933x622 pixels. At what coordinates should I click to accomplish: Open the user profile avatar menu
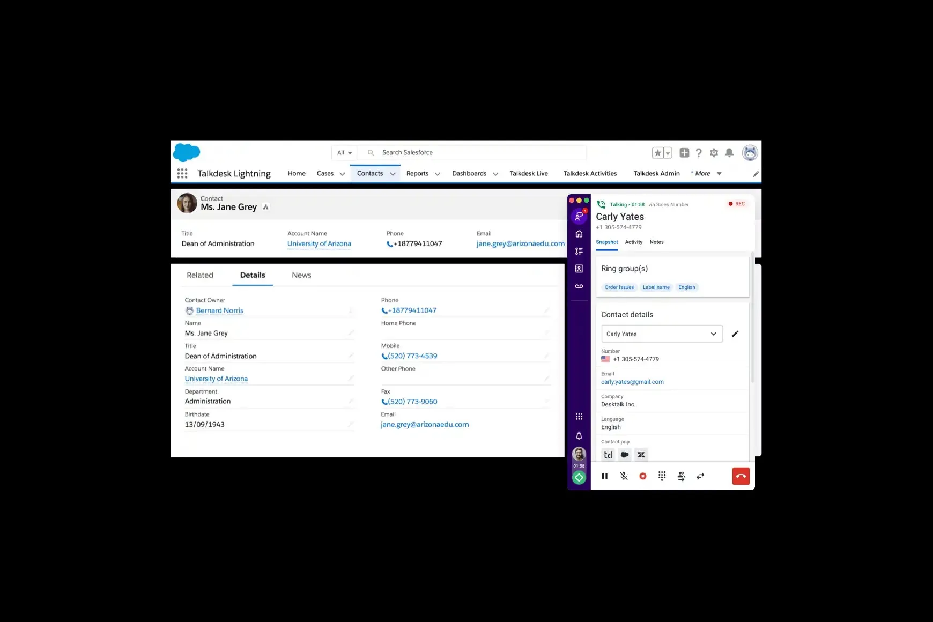750,153
